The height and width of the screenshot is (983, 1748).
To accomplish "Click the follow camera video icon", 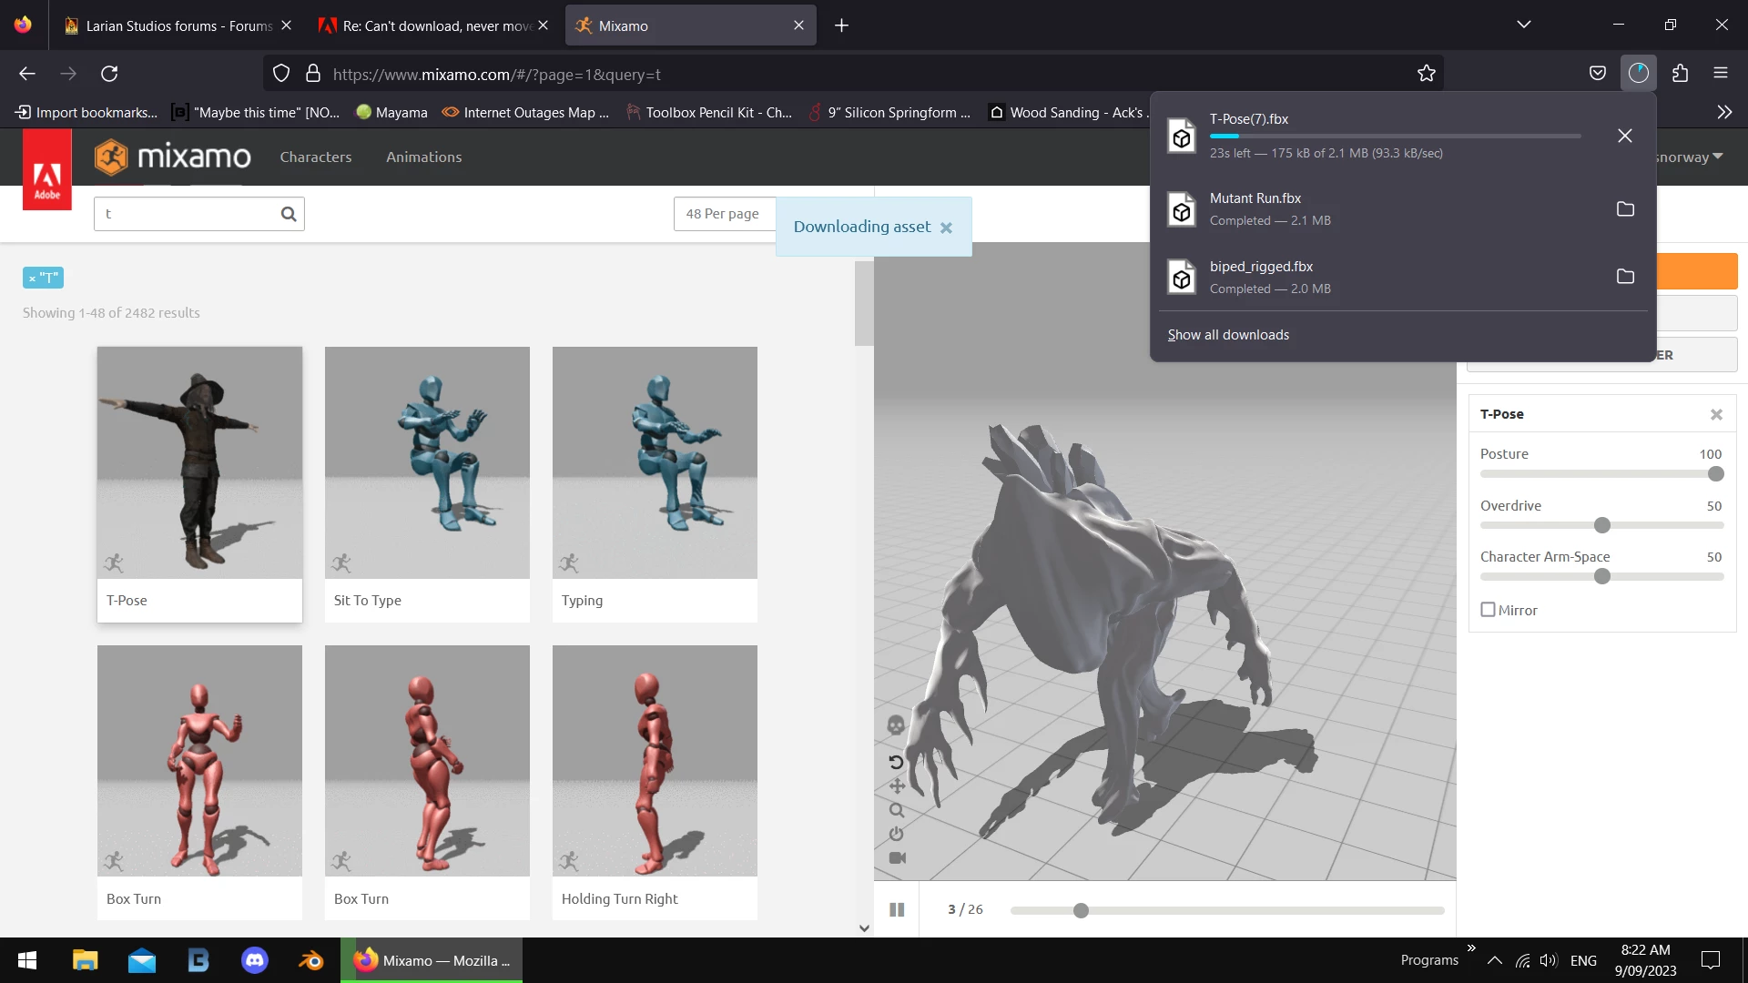I will (897, 857).
